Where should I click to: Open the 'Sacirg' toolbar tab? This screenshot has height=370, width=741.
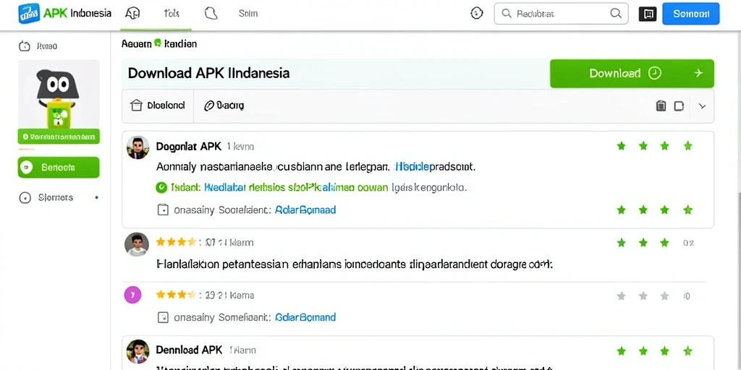[224, 106]
